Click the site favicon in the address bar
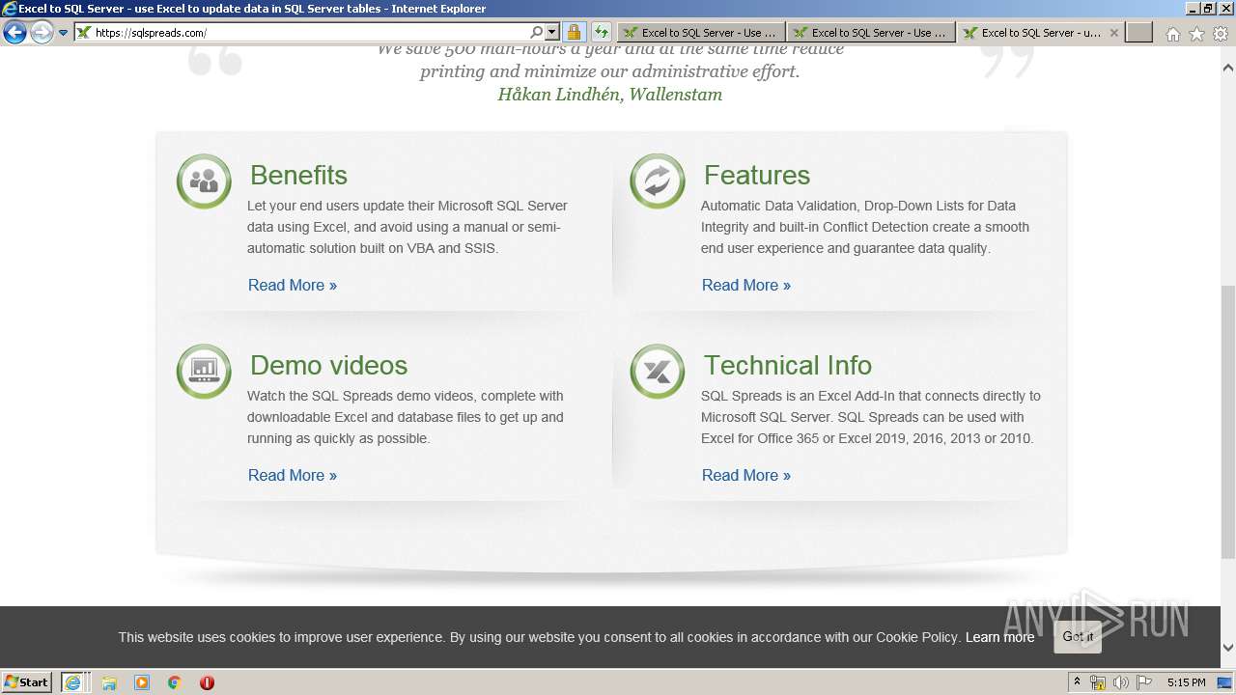Viewport: 1236px width, 695px height. pyautogui.click(x=84, y=33)
